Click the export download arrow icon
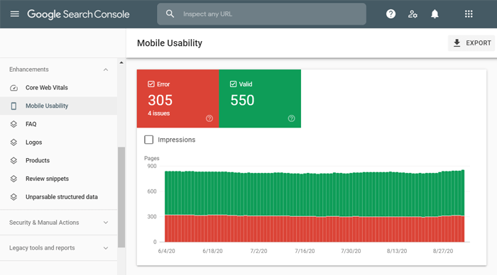 pyautogui.click(x=457, y=43)
